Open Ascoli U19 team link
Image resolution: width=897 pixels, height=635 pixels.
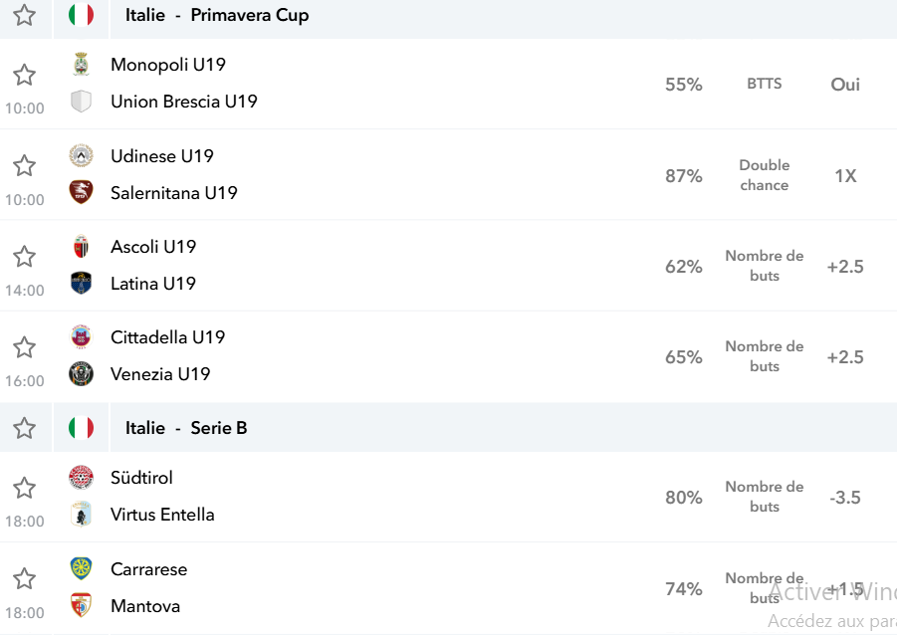click(153, 247)
